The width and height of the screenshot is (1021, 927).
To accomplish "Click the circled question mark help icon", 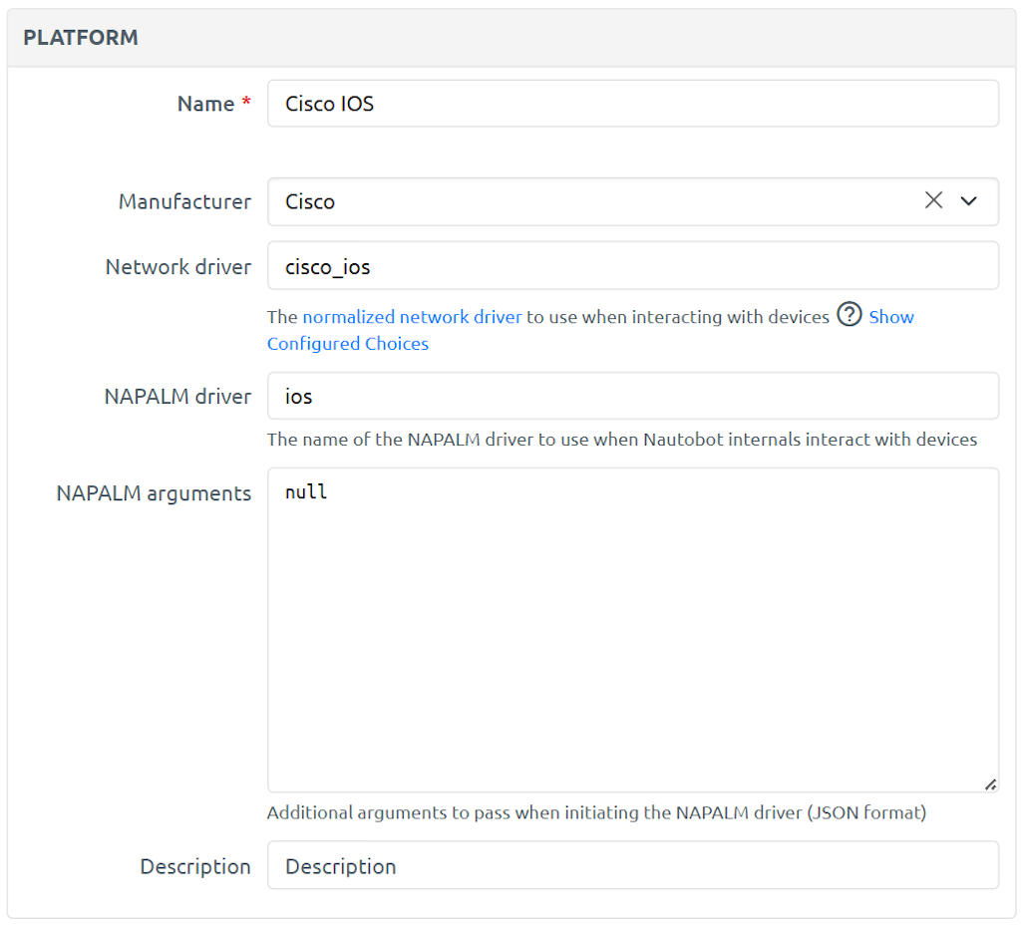I will point(849,315).
